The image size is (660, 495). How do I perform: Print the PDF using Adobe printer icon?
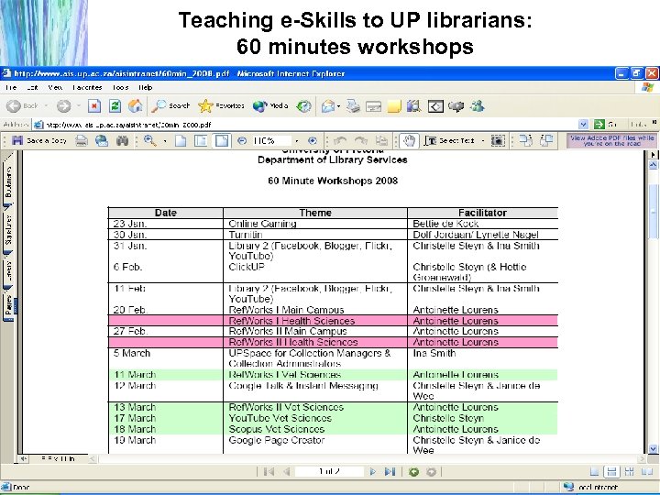click(82, 140)
